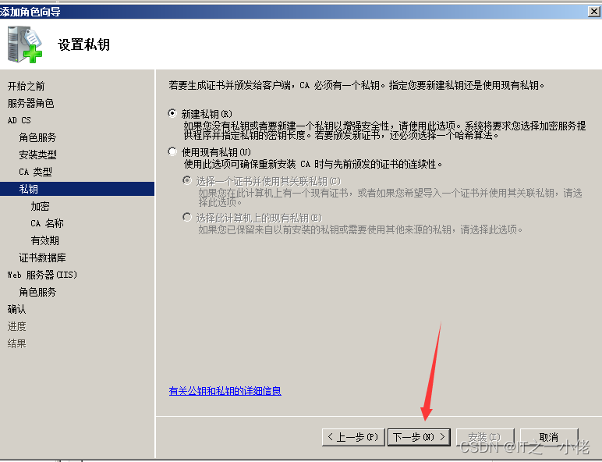Click description text 使用此选项可确保重新安装 CA
The height and width of the screenshot is (462, 602).
[313, 164]
